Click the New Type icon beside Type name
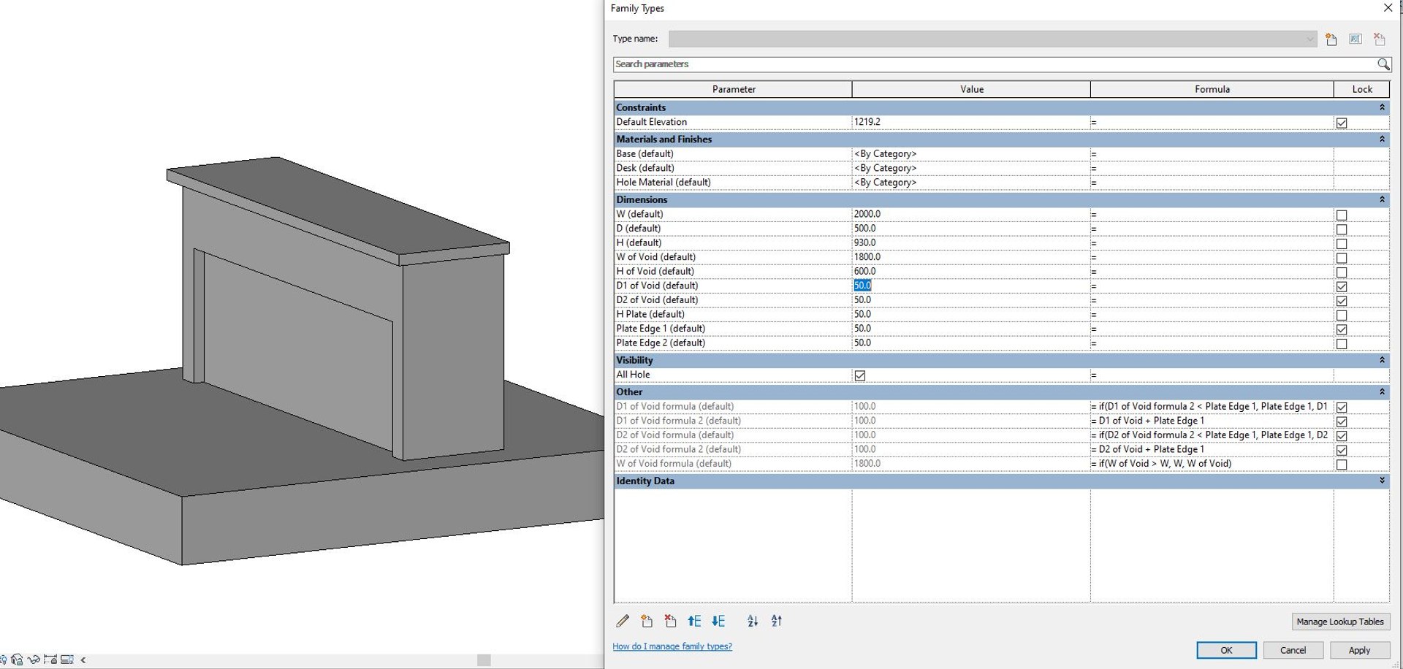Viewport: 1403px width, 669px height. point(1331,39)
